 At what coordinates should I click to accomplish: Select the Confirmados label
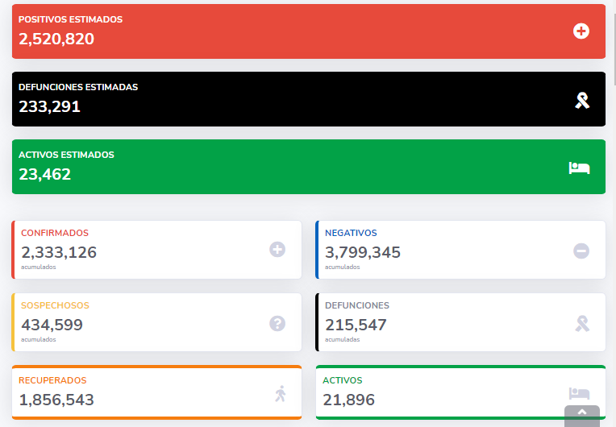coord(55,233)
